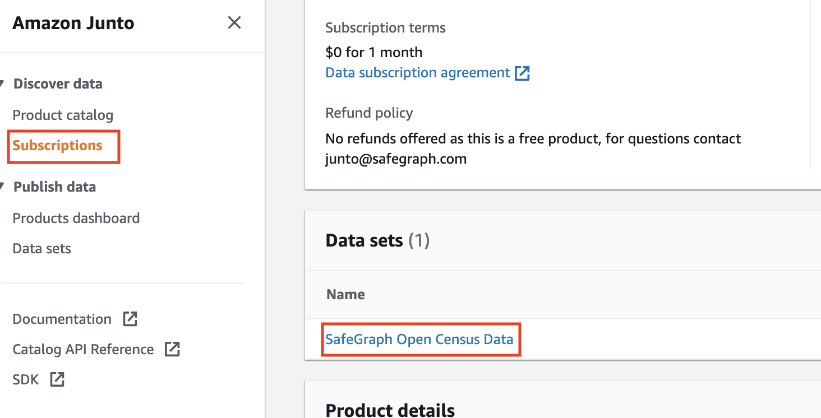Click external-link icon beside Catalog API Reference
Viewport: 821px width, 418px height.
[172, 350]
